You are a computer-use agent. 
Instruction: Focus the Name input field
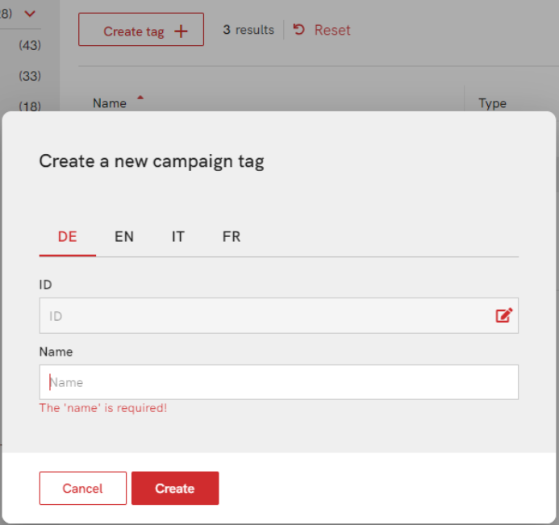[x=279, y=382]
